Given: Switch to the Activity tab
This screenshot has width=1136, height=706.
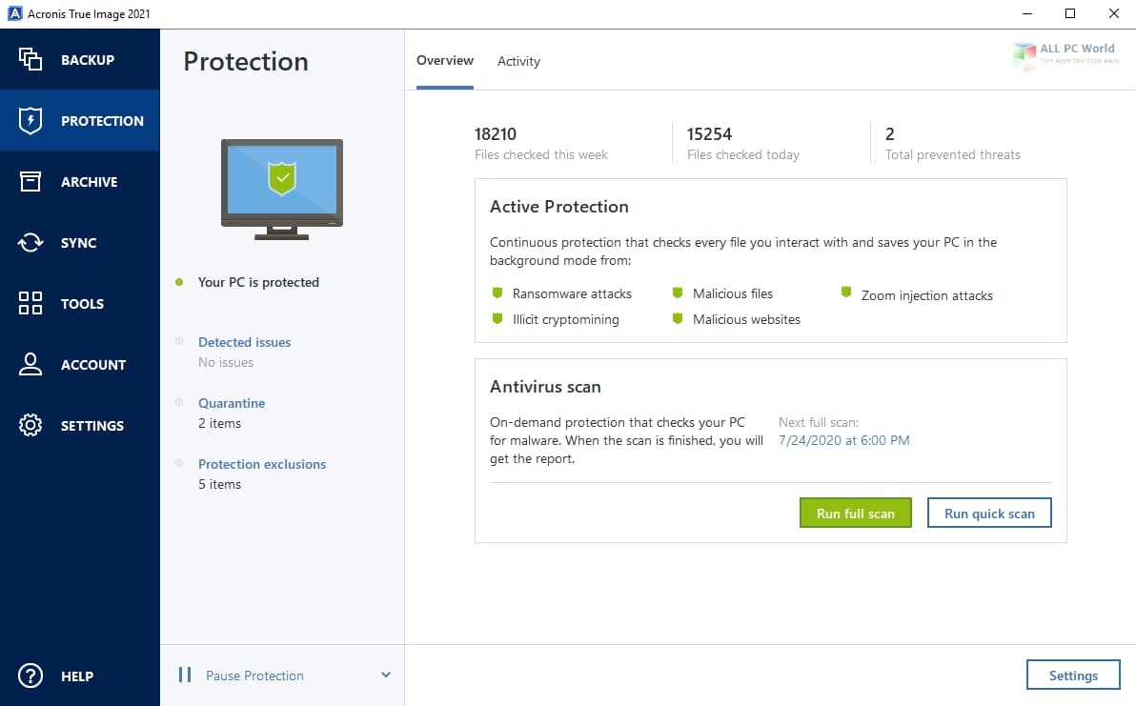Looking at the screenshot, I should point(518,62).
